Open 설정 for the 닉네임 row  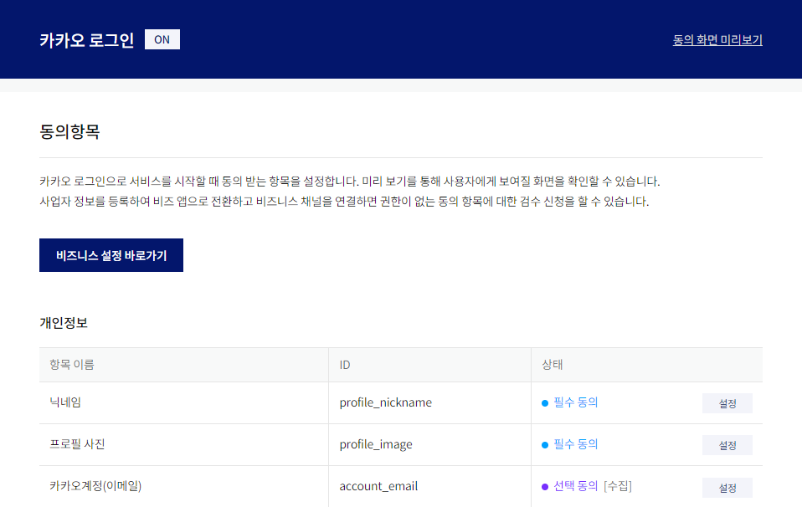point(727,403)
